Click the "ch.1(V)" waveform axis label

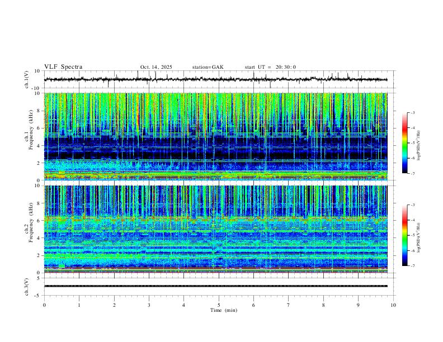[x=27, y=79]
